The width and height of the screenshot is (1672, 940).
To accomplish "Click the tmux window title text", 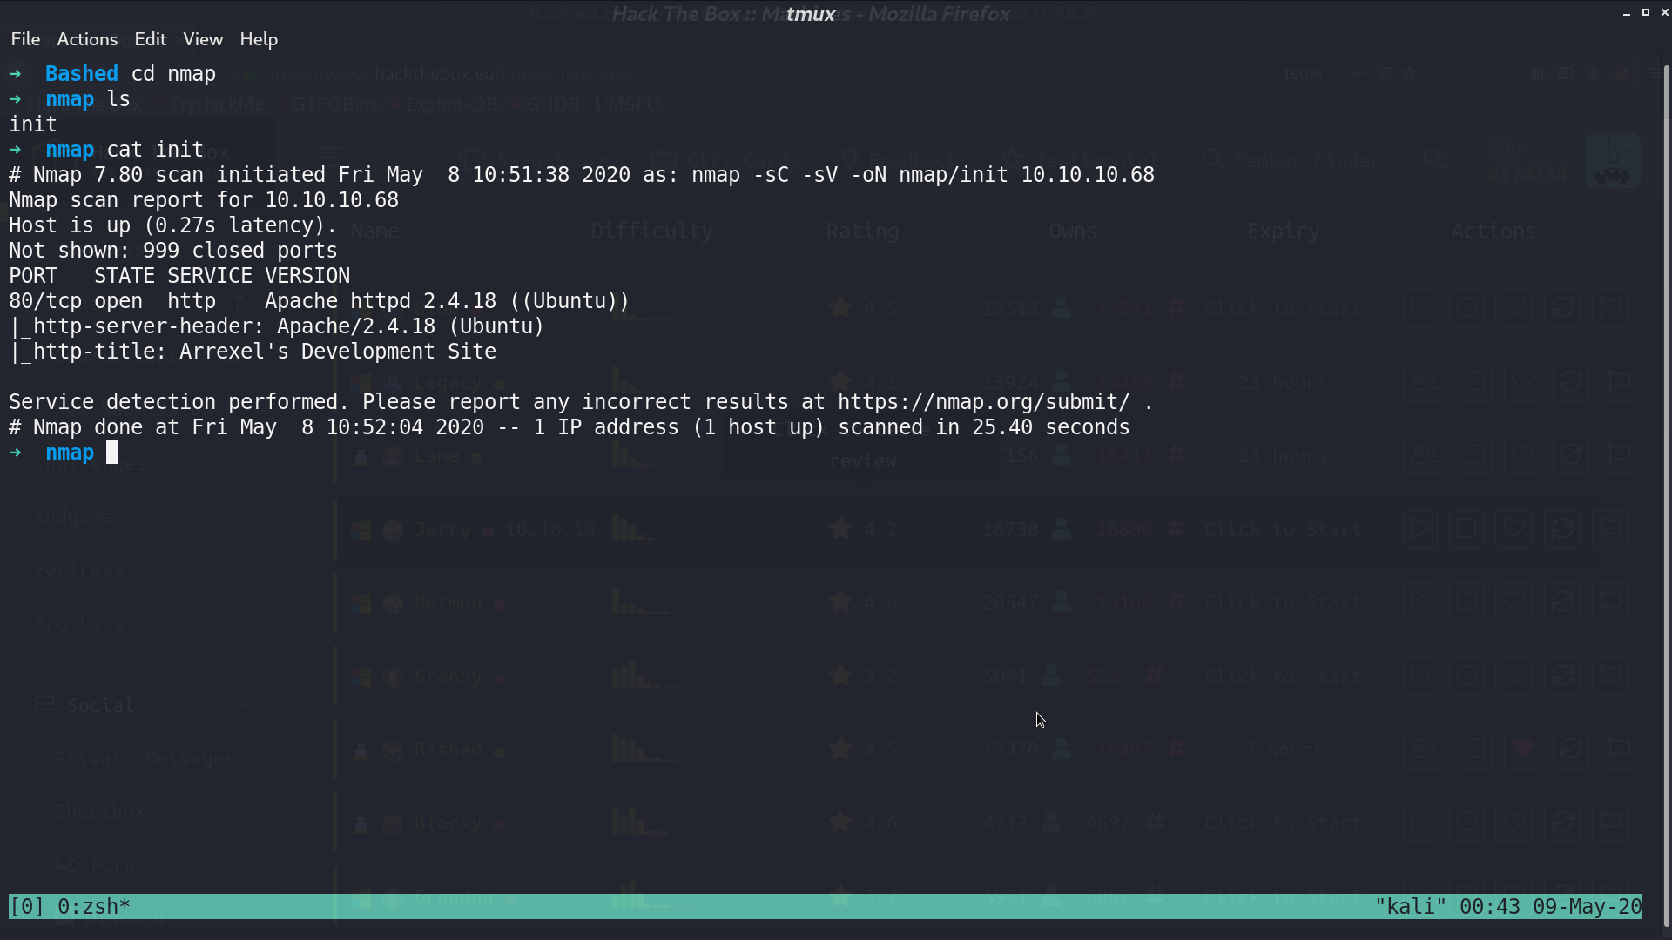I will tap(811, 14).
